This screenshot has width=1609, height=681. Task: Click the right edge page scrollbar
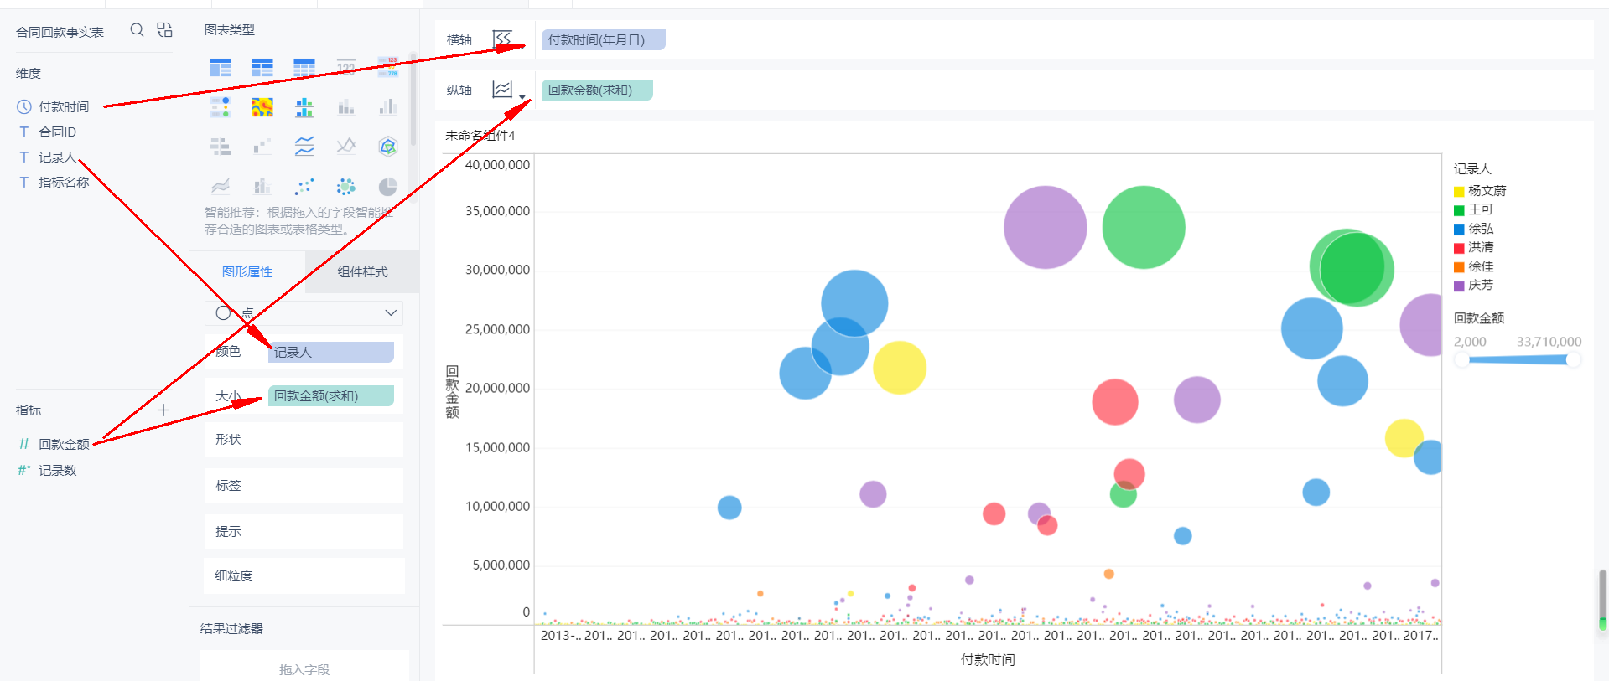(x=1603, y=600)
